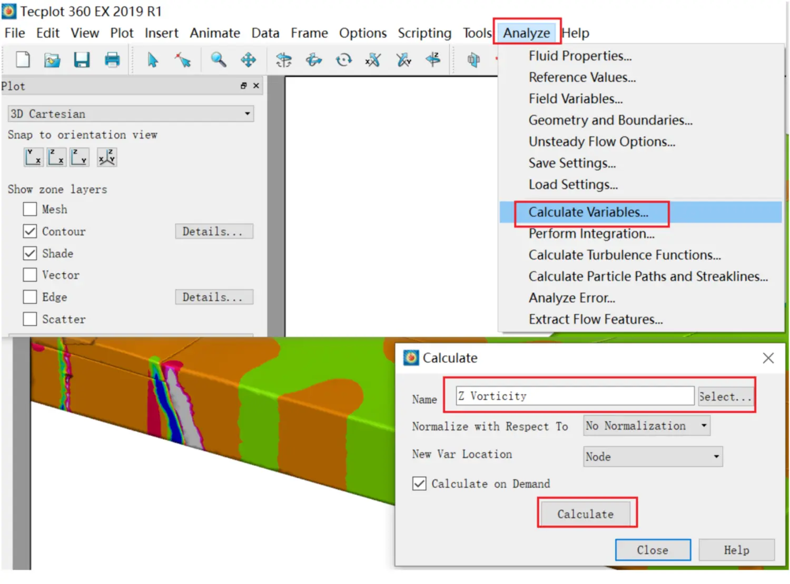
Task: Open the Options menu
Action: coord(363,33)
